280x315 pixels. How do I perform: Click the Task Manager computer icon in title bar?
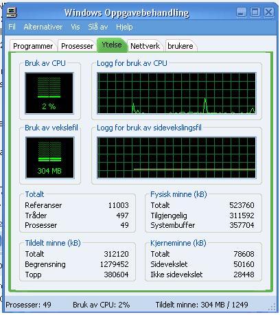pyautogui.click(x=12, y=12)
